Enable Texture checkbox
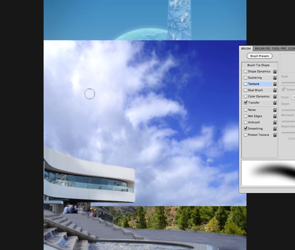 coord(245,84)
